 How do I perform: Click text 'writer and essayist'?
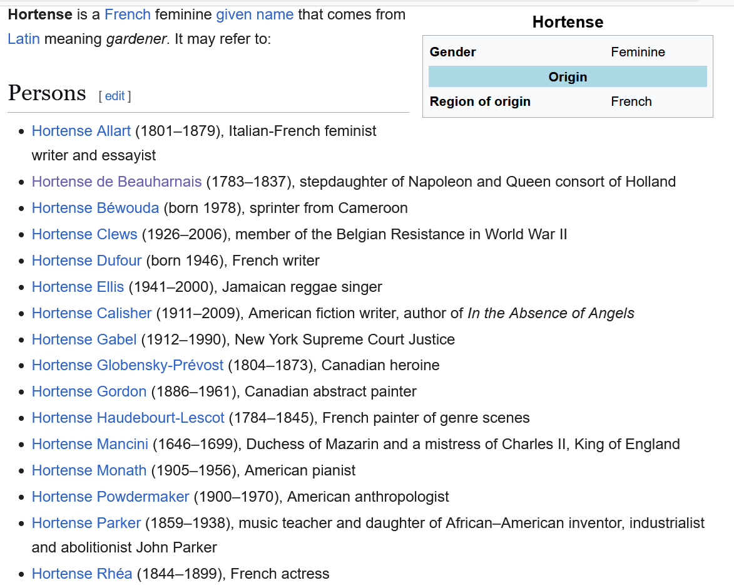click(x=94, y=155)
